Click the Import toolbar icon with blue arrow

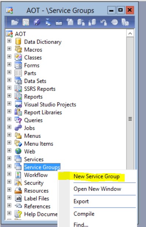click(48, 22)
